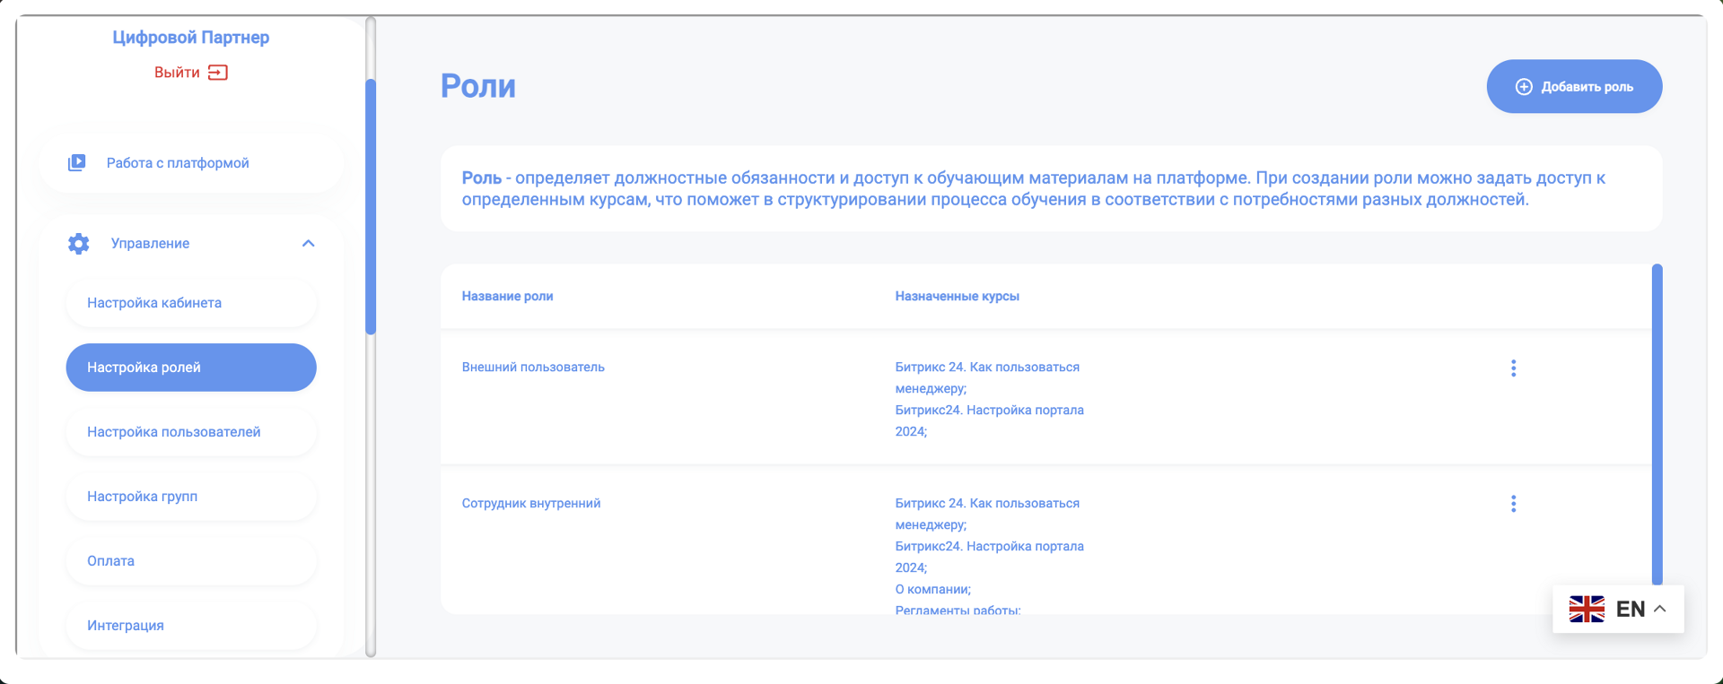Click the sidebar vertical scrollbar thumb
The image size is (1723, 684).
[x=371, y=206]
